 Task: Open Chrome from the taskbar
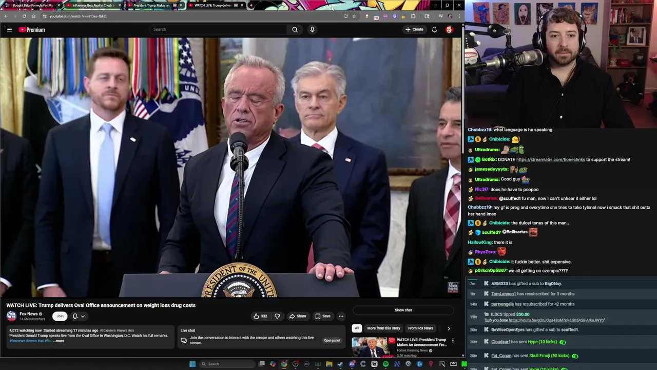click(284, 364)
